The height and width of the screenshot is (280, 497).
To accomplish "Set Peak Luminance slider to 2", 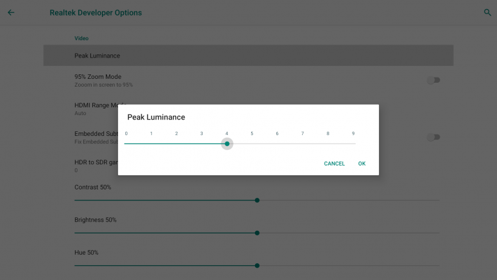I will [177, 144].
